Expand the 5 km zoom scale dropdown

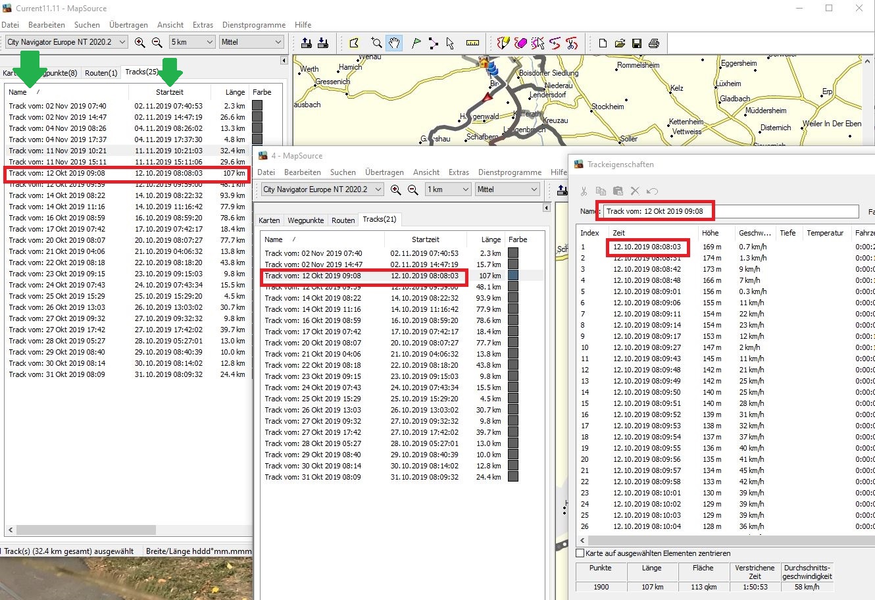click(192, 42)
